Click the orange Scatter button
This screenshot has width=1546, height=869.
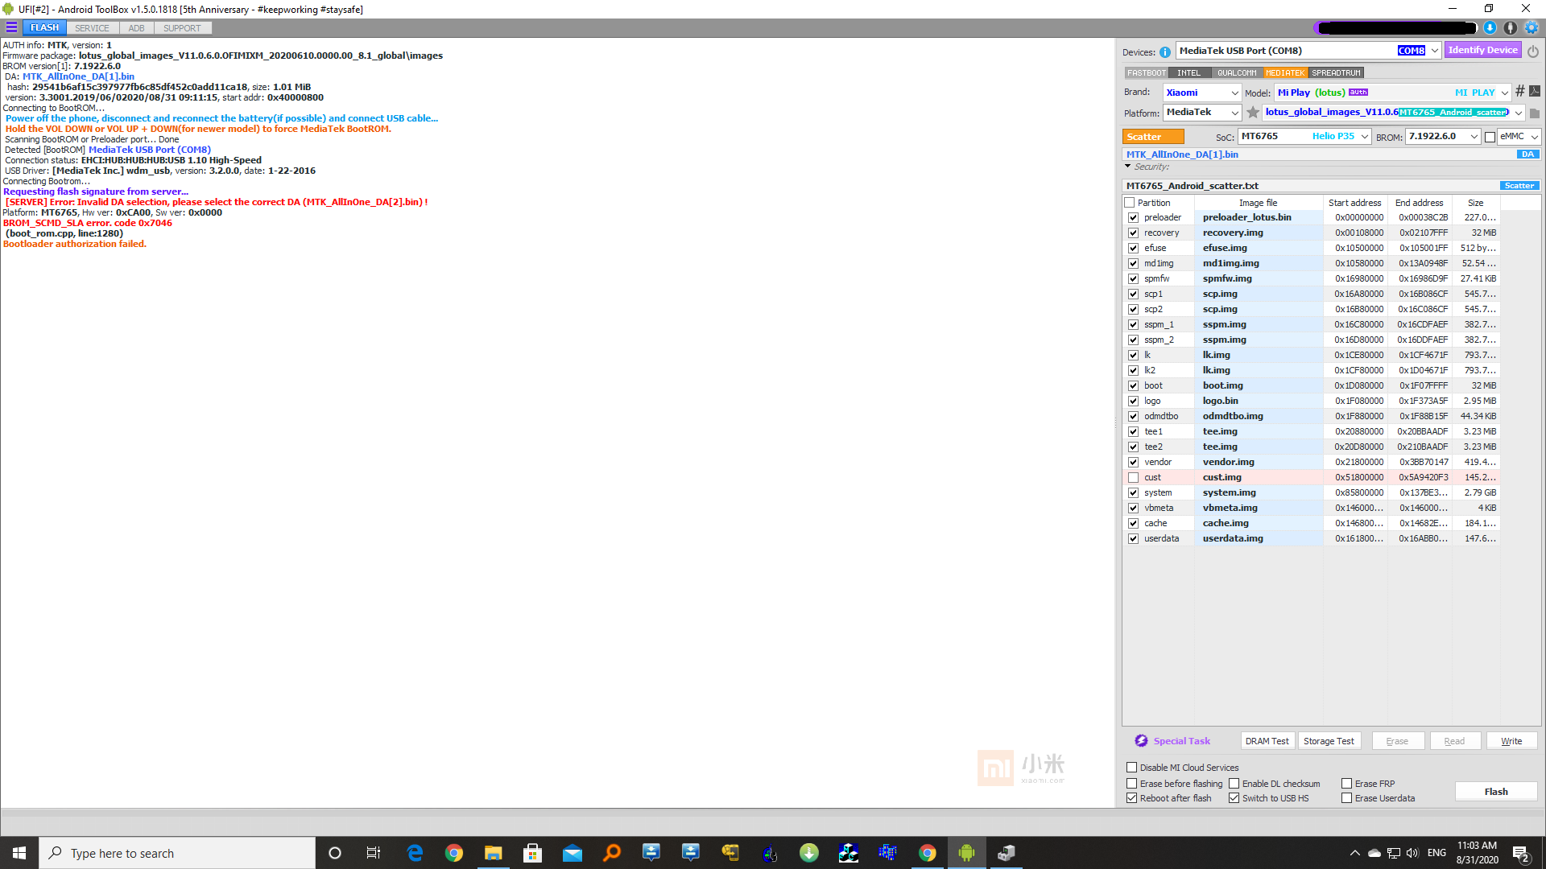coord(1153,137)
